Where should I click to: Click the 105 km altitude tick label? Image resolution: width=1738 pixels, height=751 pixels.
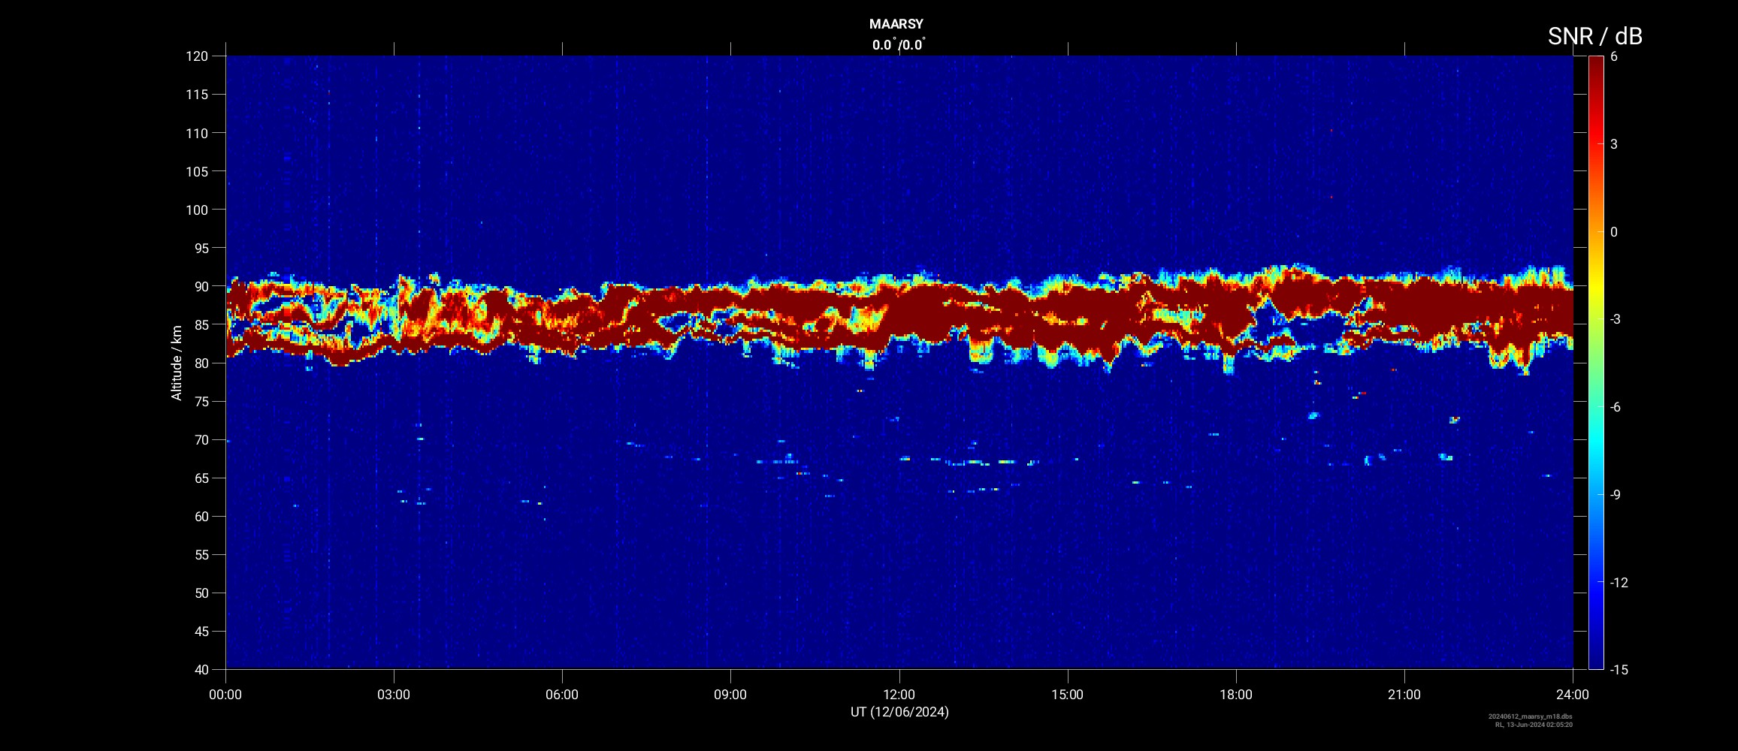197,172
